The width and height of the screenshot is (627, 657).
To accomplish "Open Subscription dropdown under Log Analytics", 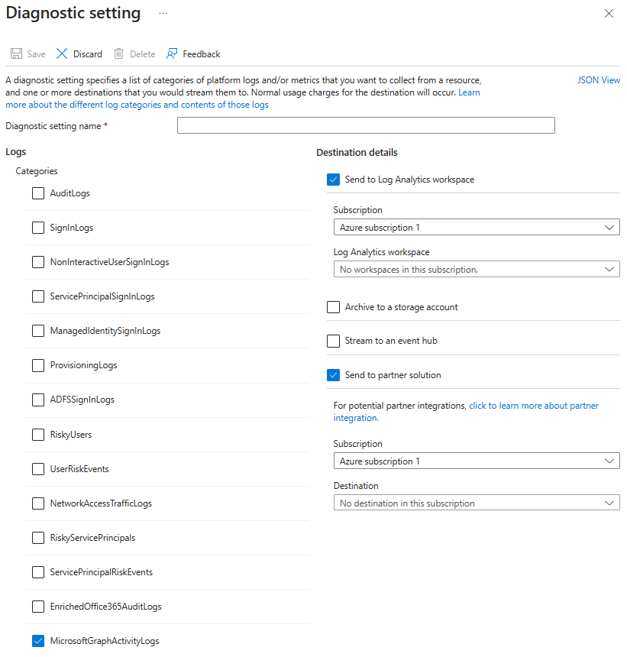I will (476, 227).
